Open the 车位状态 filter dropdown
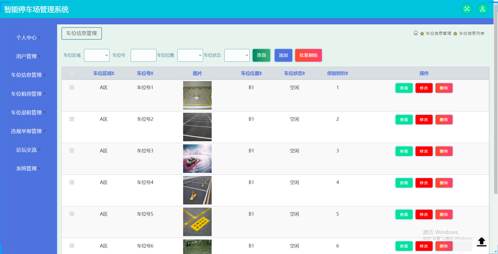The width and height of the screenshot is (498, 254). click(x=237, y=55)
